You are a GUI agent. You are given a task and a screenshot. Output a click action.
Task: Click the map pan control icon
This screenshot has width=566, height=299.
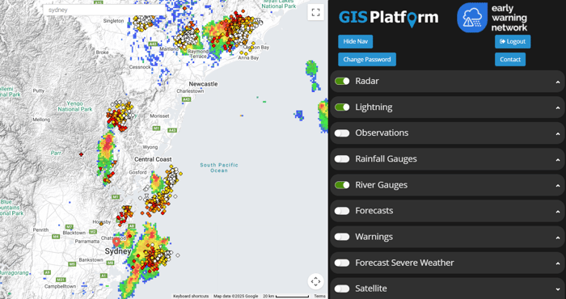tap(315, 281)
